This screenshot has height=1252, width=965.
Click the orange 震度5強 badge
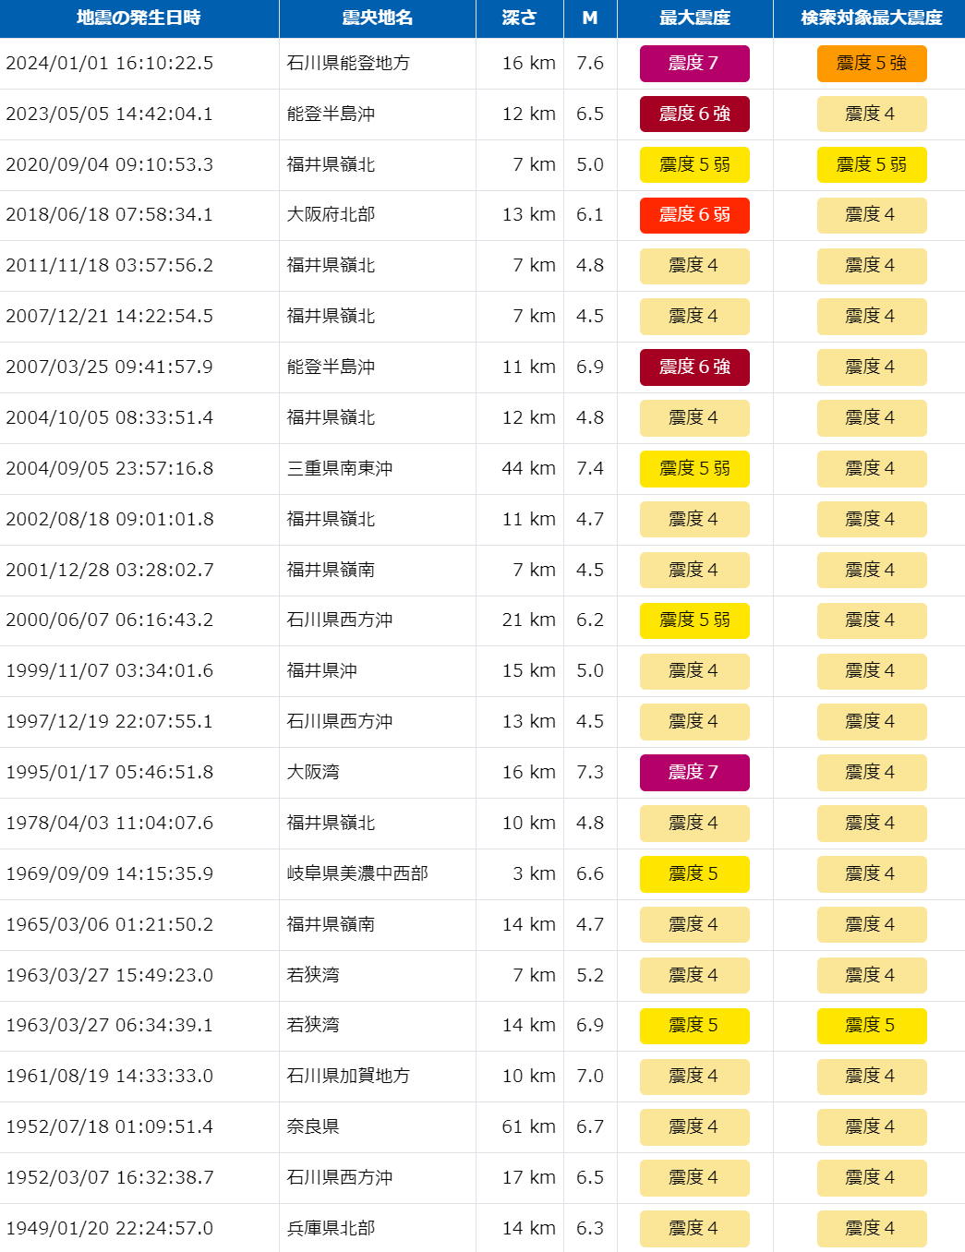pos(871,63)
